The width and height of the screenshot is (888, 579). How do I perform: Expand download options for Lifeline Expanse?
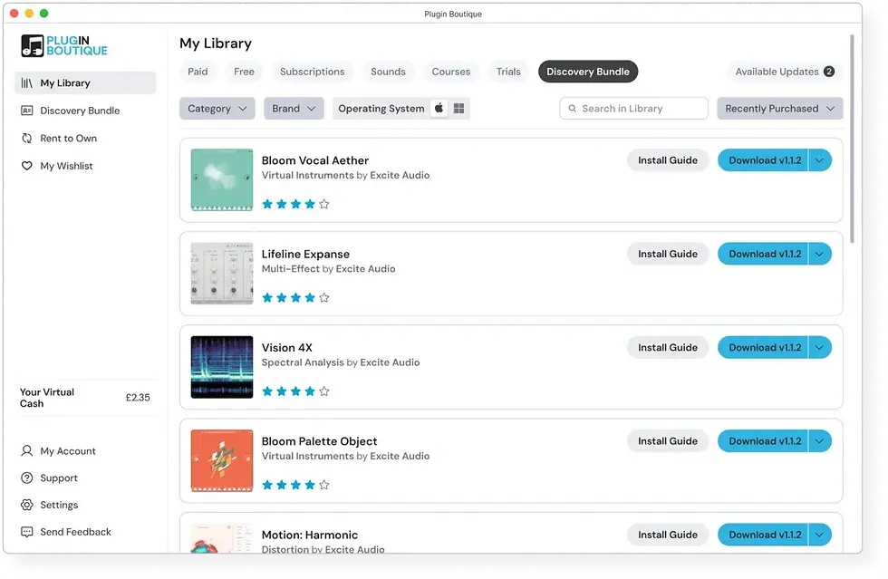(819, 254)
